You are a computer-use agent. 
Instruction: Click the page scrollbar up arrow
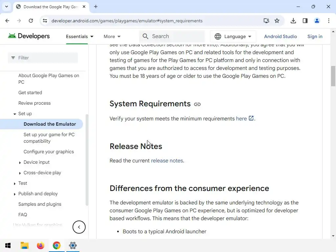tap(333, 31)
